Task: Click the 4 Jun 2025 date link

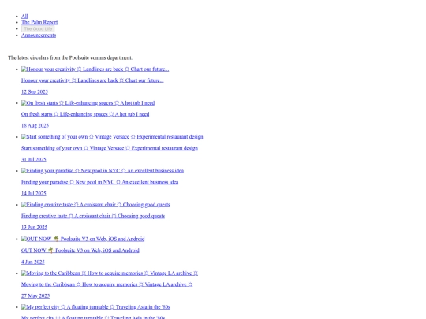Action: point(33,262)
